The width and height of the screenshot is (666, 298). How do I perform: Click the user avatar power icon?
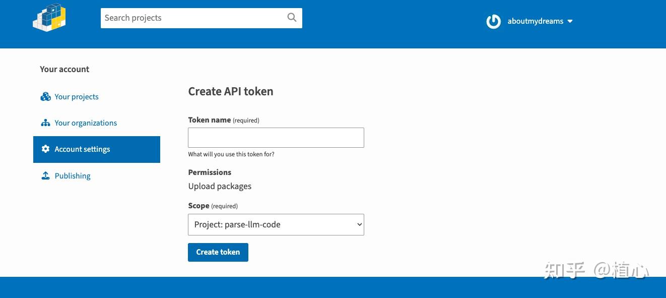tap(493, 21)
